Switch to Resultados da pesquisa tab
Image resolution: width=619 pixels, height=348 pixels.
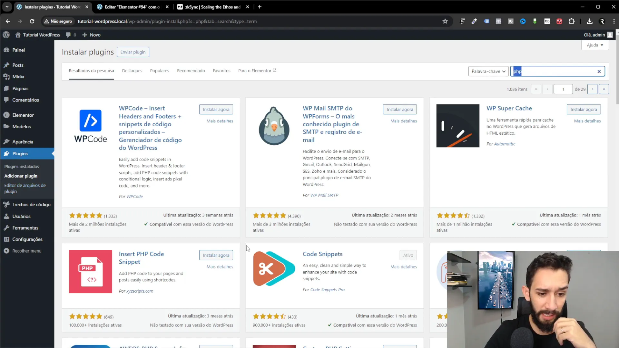tap(91, 71)
